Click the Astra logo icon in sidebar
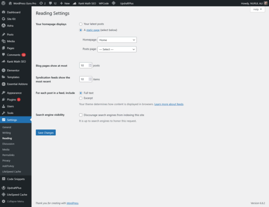This screenshot has height=207, width=269. [x=4, y=25]
